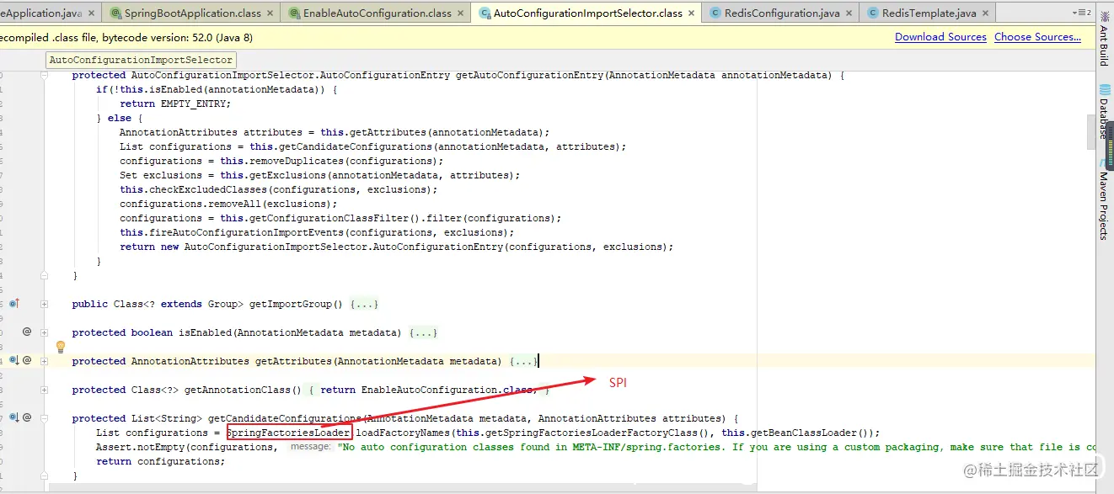The height and width of the screenshot is (494, 1114).
Task: Switch to the SpringBootApplication.class tab
Action: coord(192,13)
